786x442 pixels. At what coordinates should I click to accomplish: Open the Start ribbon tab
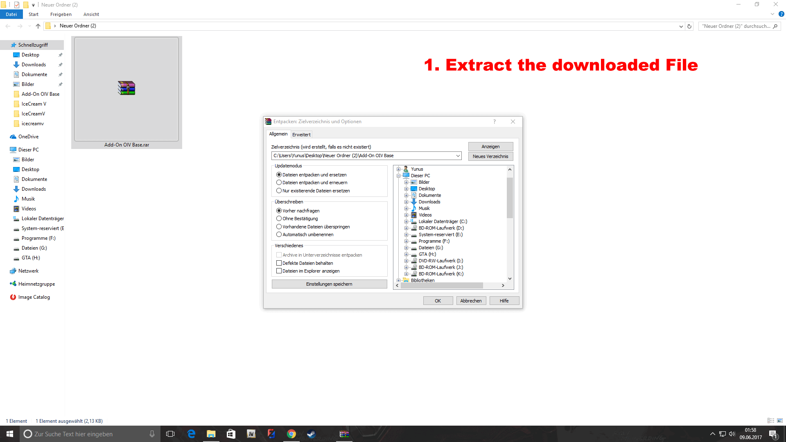coord(34,14)
